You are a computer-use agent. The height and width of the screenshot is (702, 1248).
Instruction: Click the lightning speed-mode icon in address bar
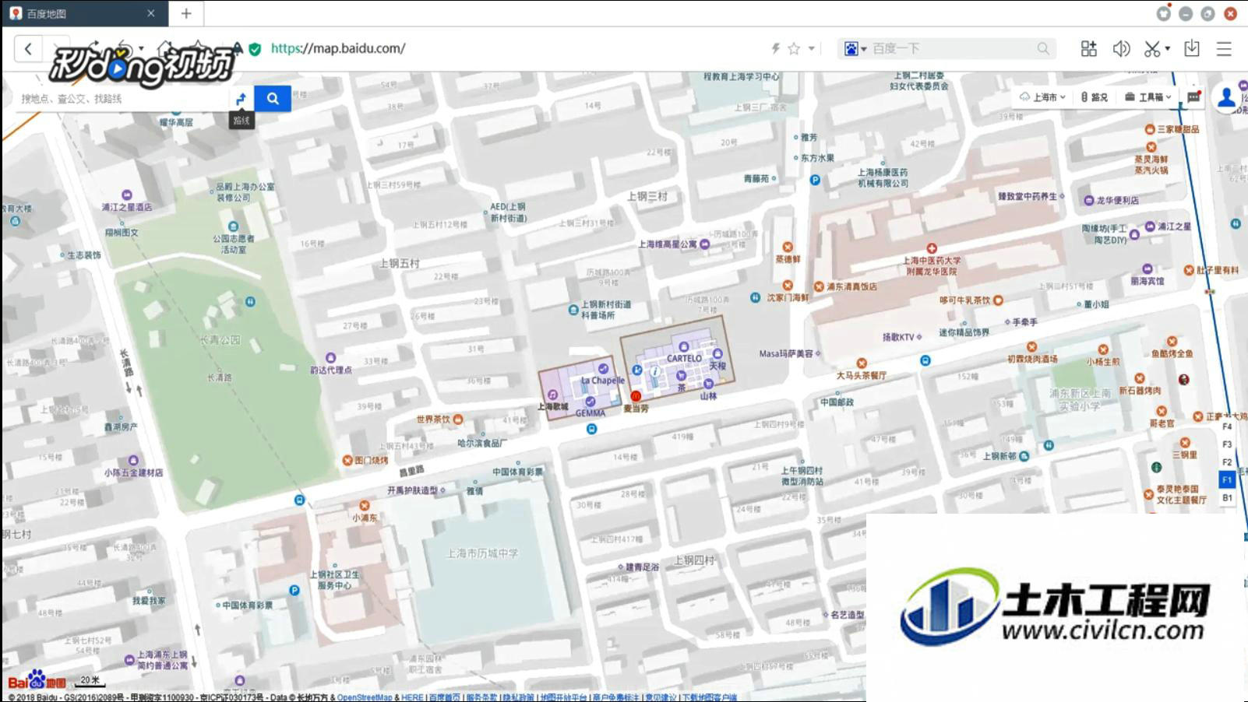[775, 48]
